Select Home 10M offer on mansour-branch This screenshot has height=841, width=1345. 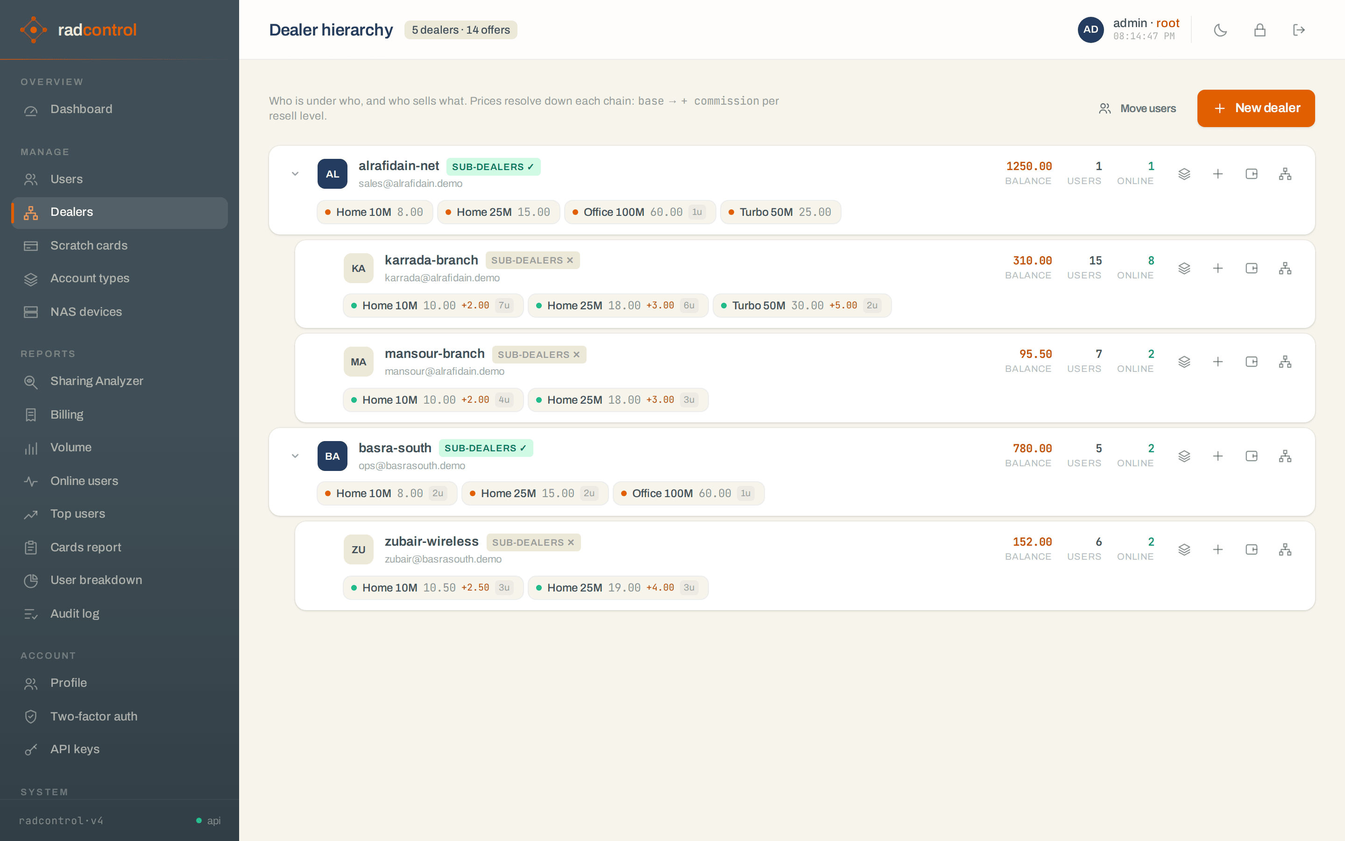(x=433, y=400)
